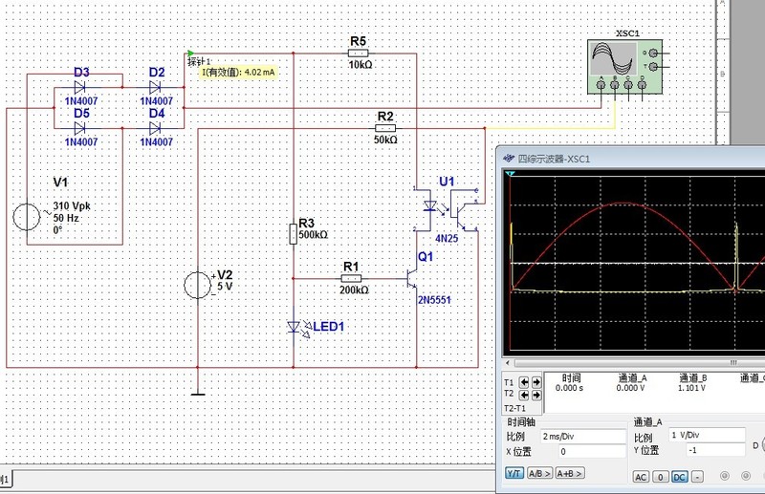765x494 pixels.
Task: Enable Y/T display mode
Action: 514,474
